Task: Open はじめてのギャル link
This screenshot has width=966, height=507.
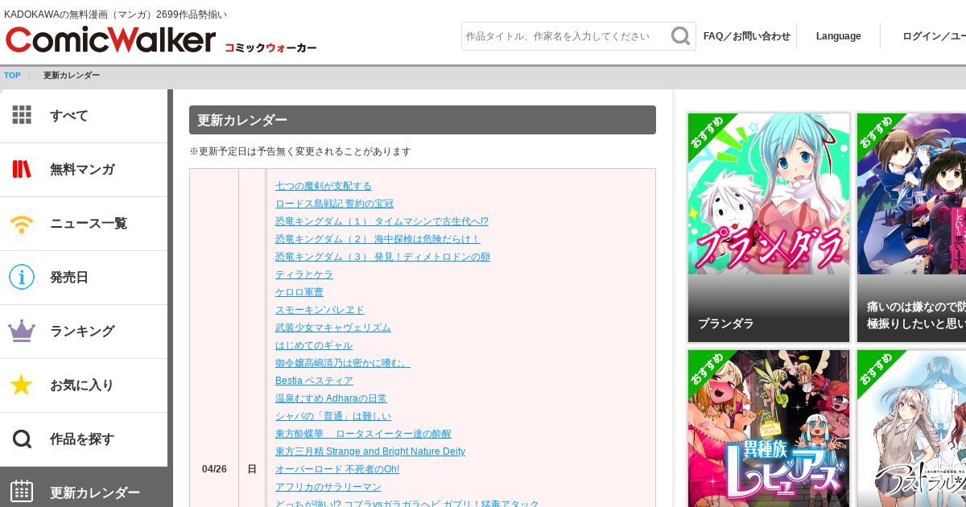Action: point(314,345)
